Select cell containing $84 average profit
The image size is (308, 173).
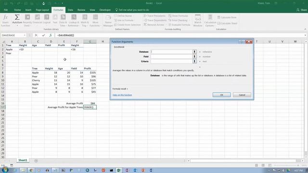coord(90,103)
